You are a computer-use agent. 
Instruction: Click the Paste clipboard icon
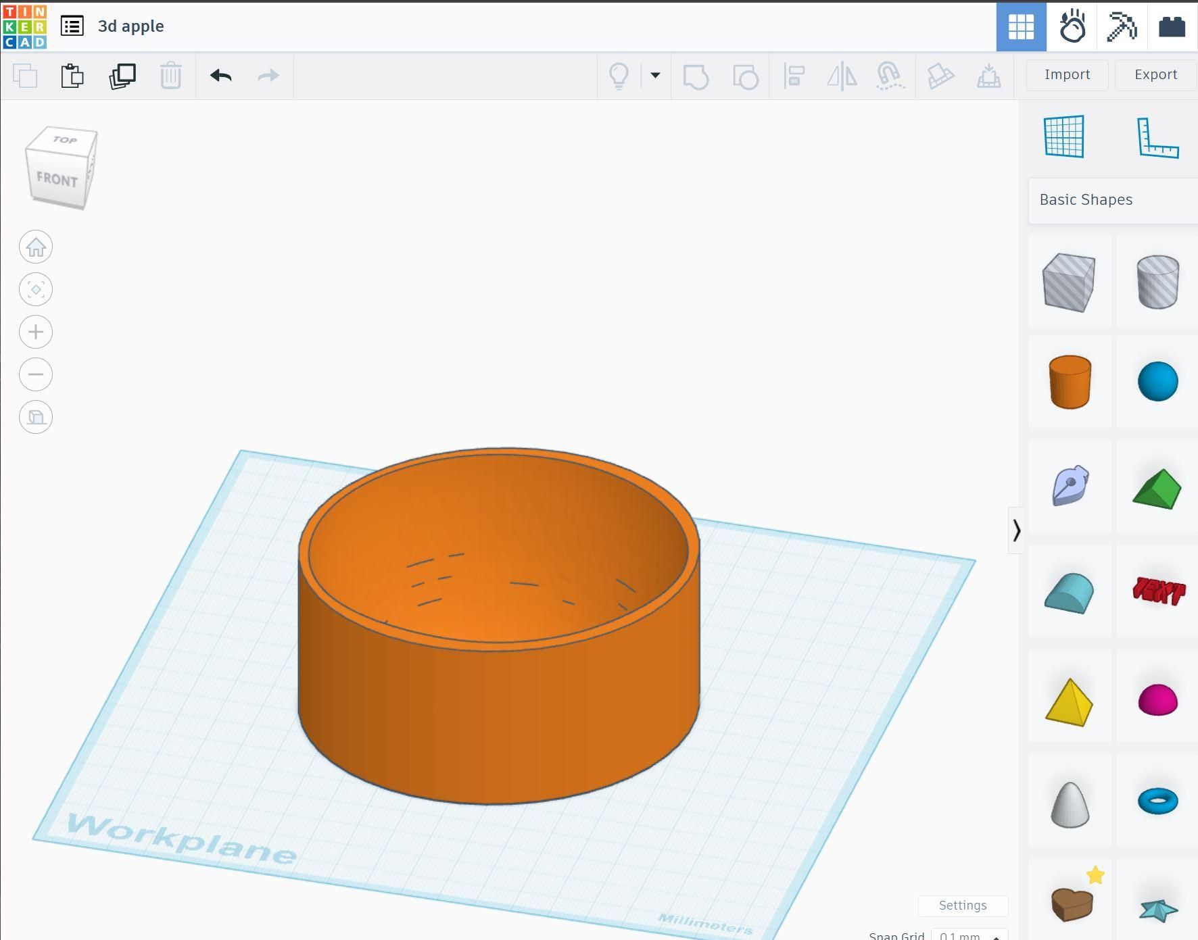tap(72, 76)
